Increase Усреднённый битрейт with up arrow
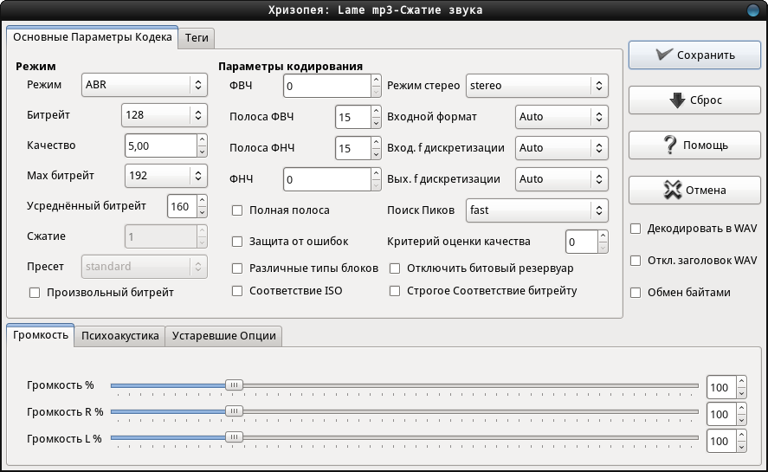 203,201
